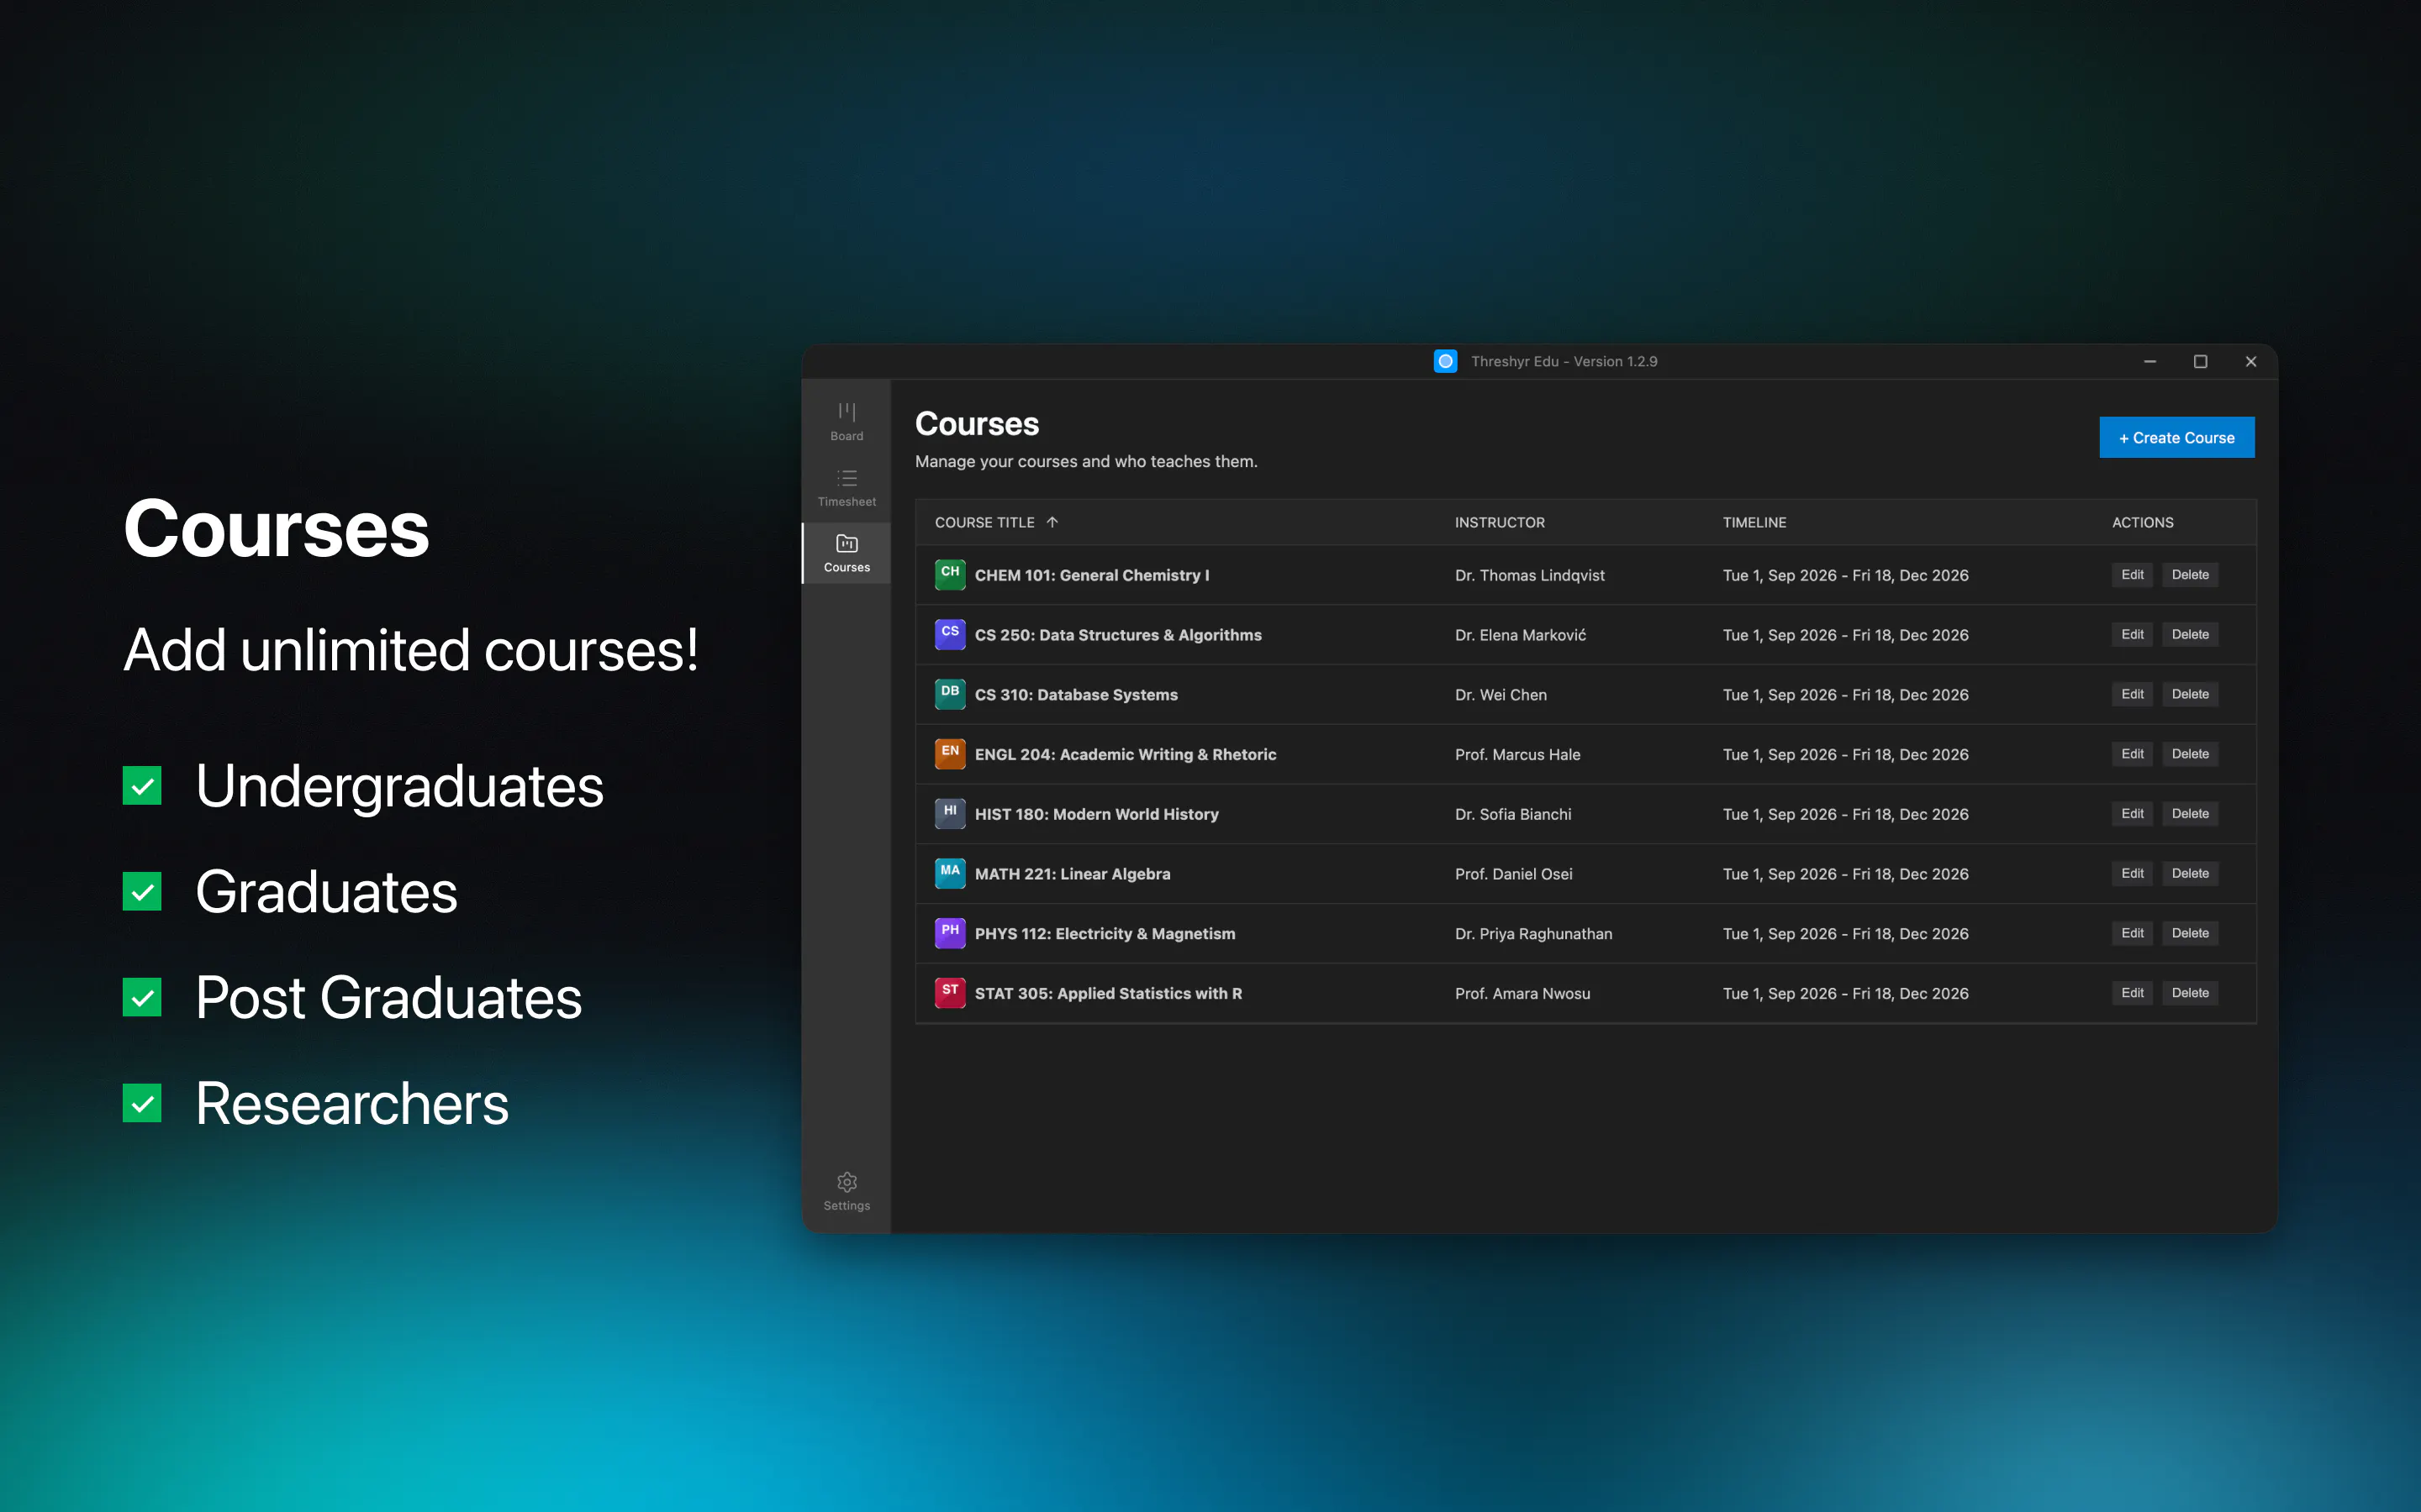
Task: Click the EN badge for ENGL 204
Action: (x=949, y=754)
